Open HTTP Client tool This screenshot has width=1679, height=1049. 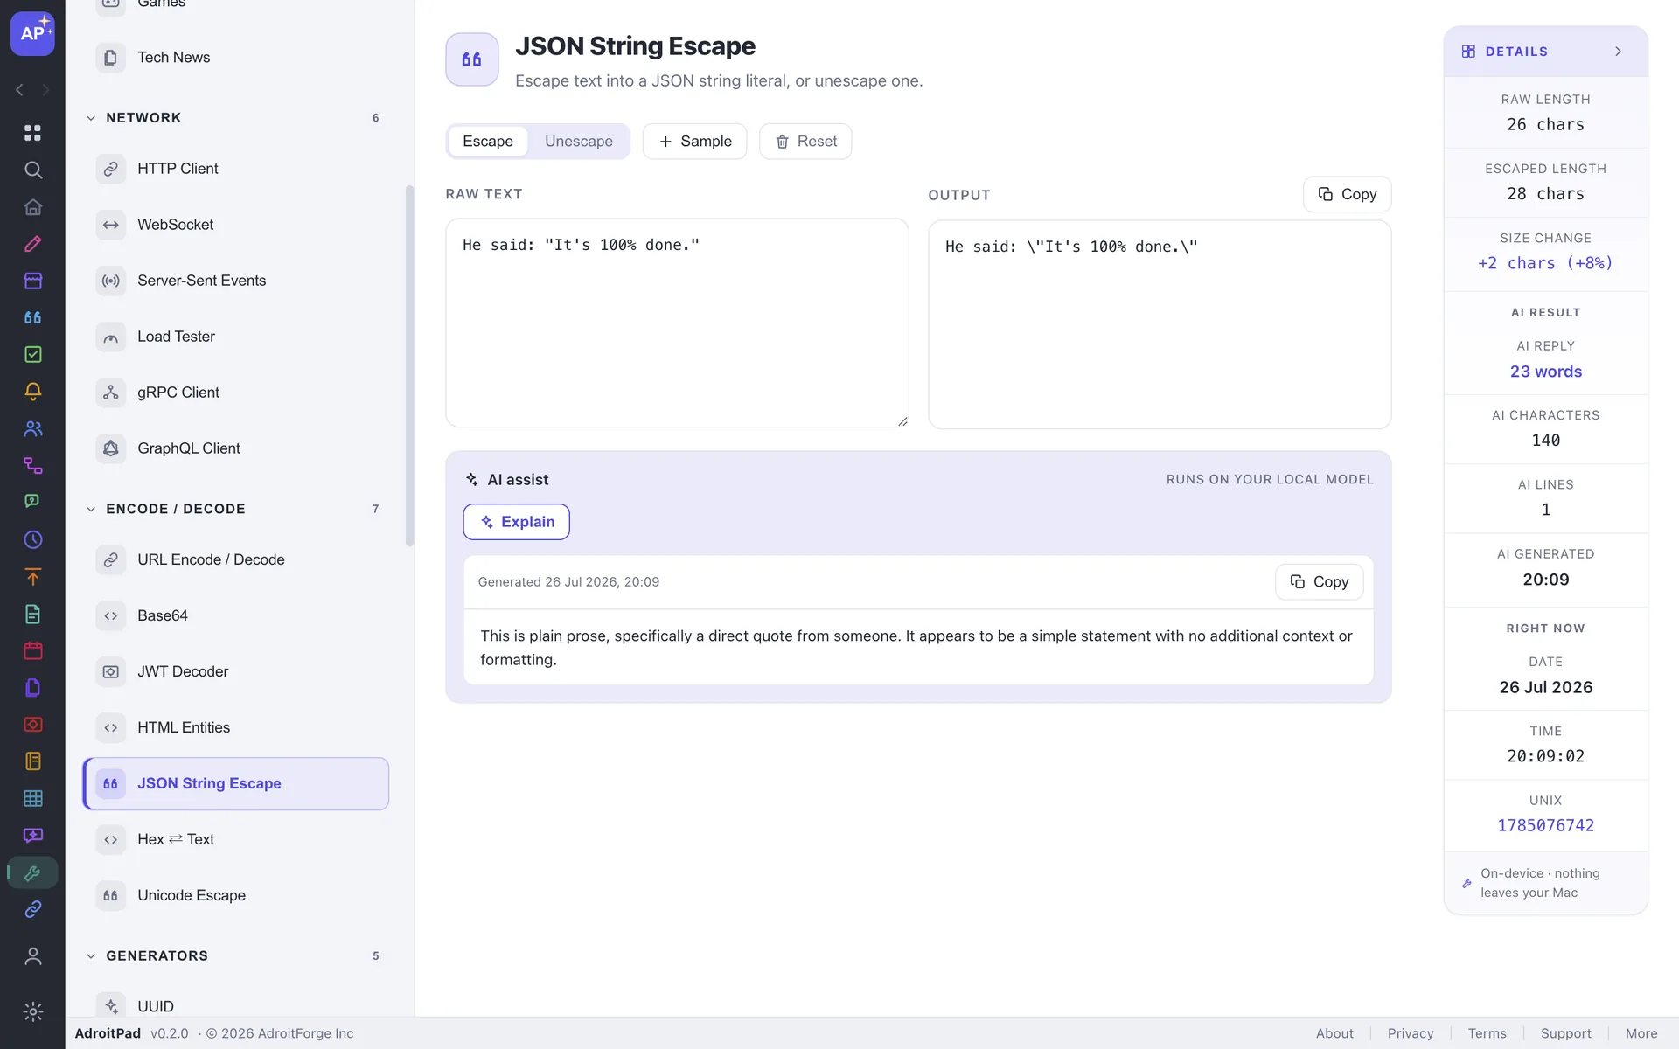point(236,169)
